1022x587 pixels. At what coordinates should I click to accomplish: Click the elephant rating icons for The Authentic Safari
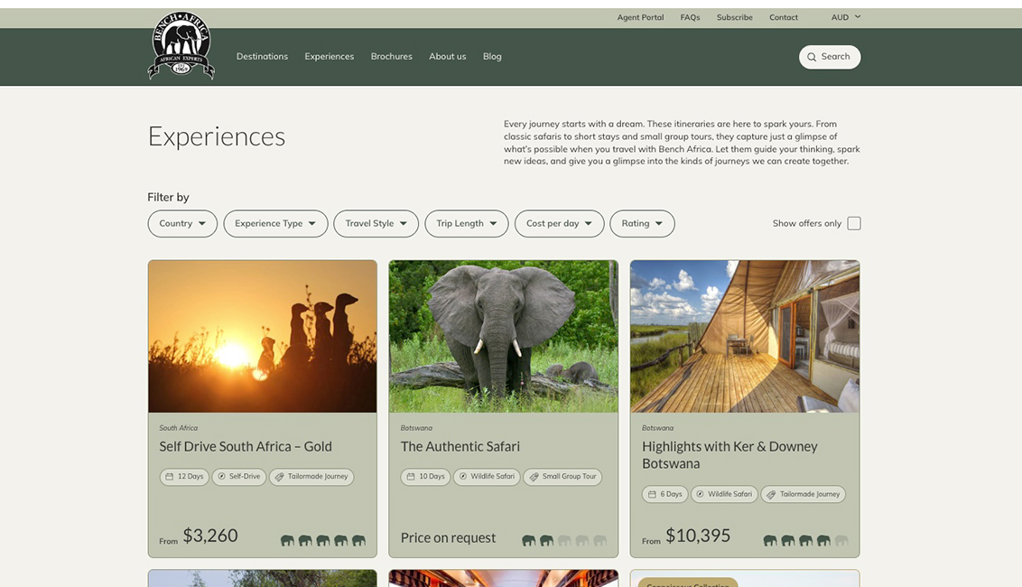pos(563,540)
